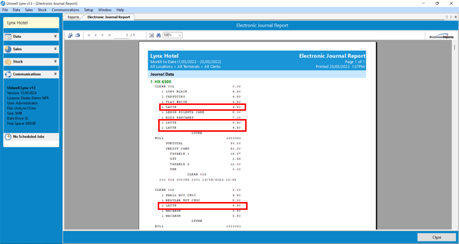459x244 pixels.
Task: Open the Window menu
Action: click(x=105, y=10)
